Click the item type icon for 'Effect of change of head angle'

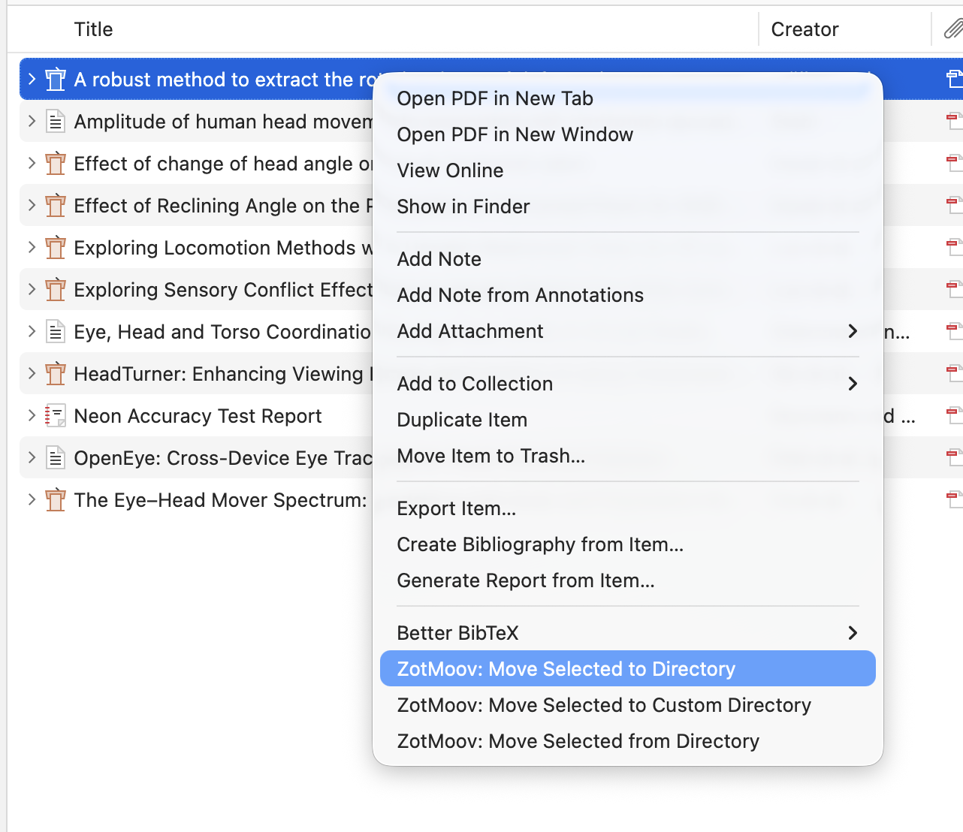[x=56, y=164]
